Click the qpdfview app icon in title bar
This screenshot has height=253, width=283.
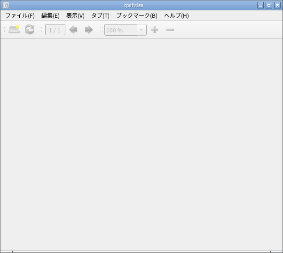6,5
